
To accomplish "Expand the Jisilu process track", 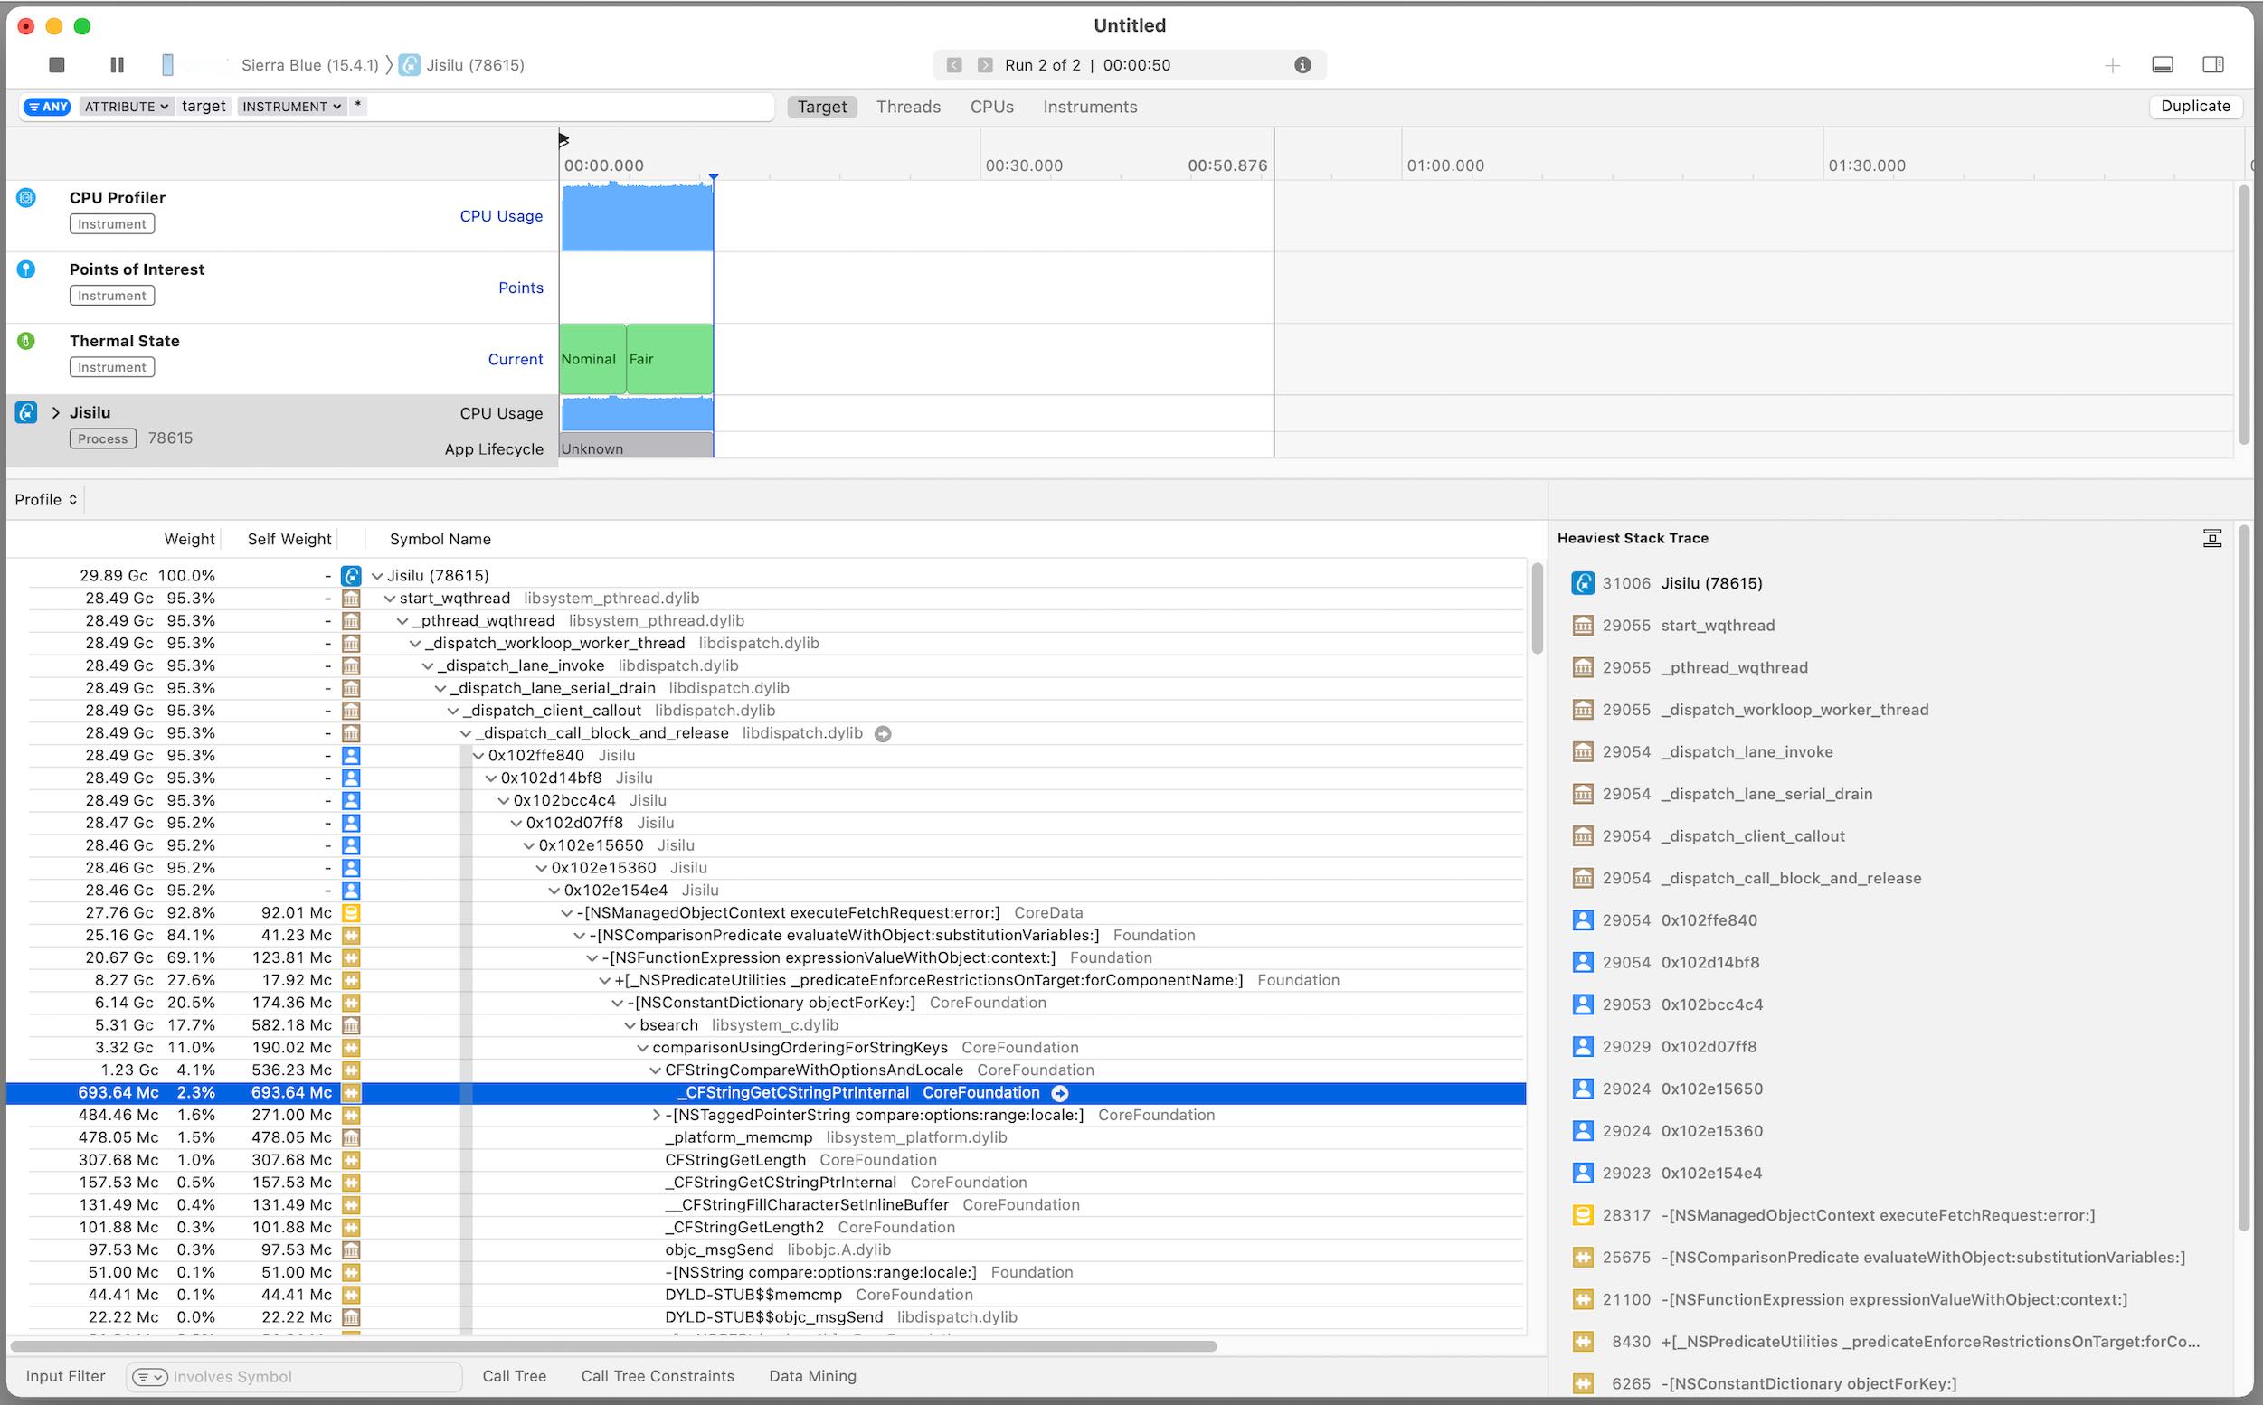I will (56, 412).
